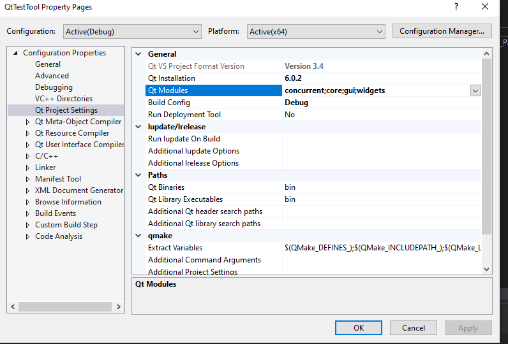Click the Cancel button

[x=414, y=328]
